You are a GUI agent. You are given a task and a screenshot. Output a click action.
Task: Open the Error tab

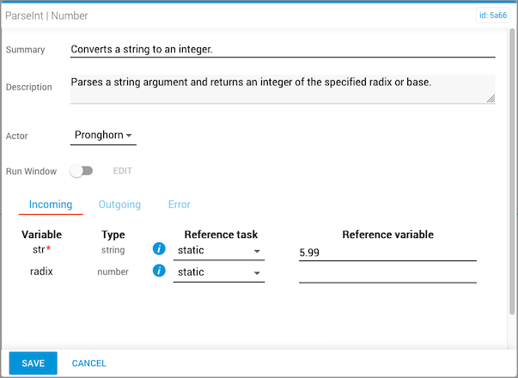point(180,204)
